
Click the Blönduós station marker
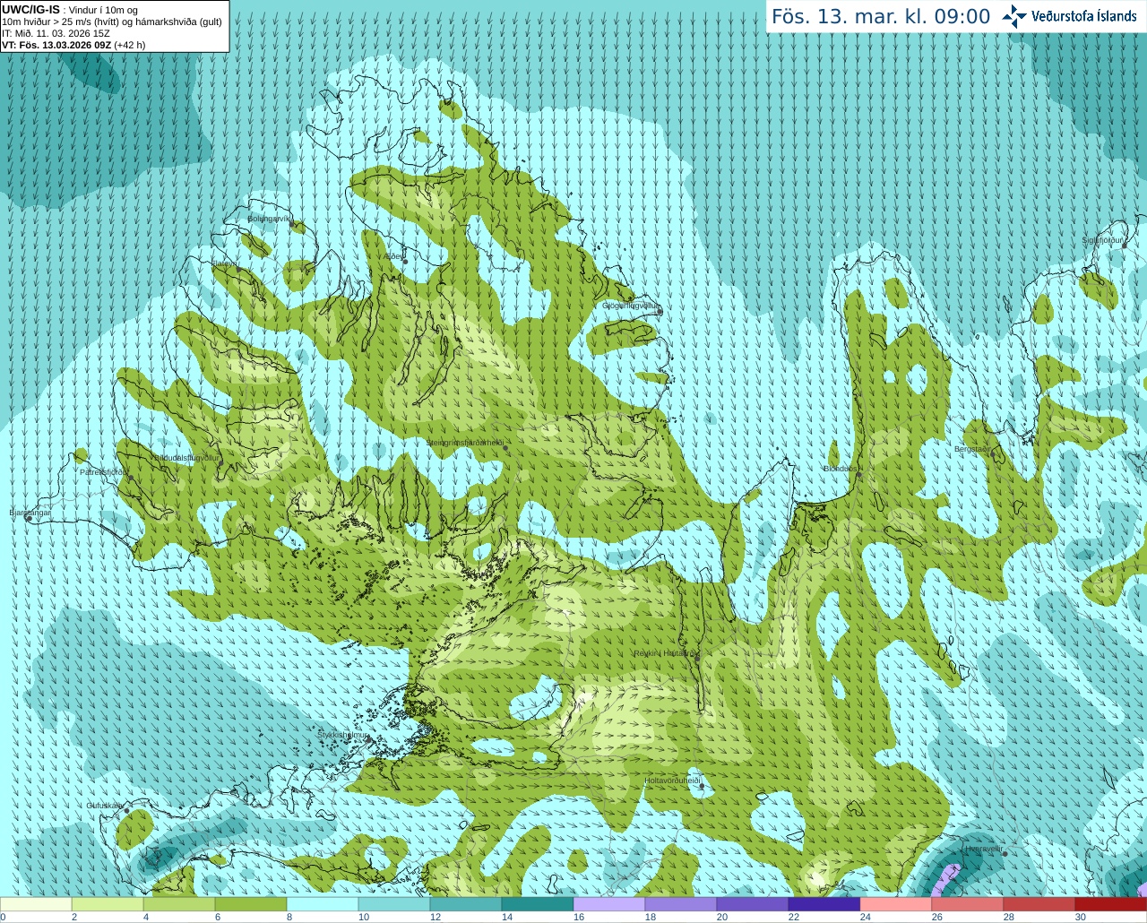click(858, 475)
